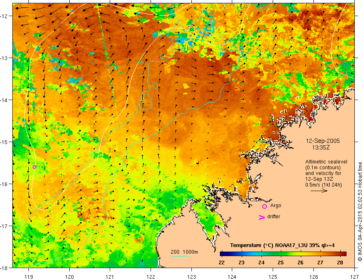The width and height of the screenshot is (363, 280).
Task: Click the magenta Argo circle in the legend
Action: coord(264,206)
